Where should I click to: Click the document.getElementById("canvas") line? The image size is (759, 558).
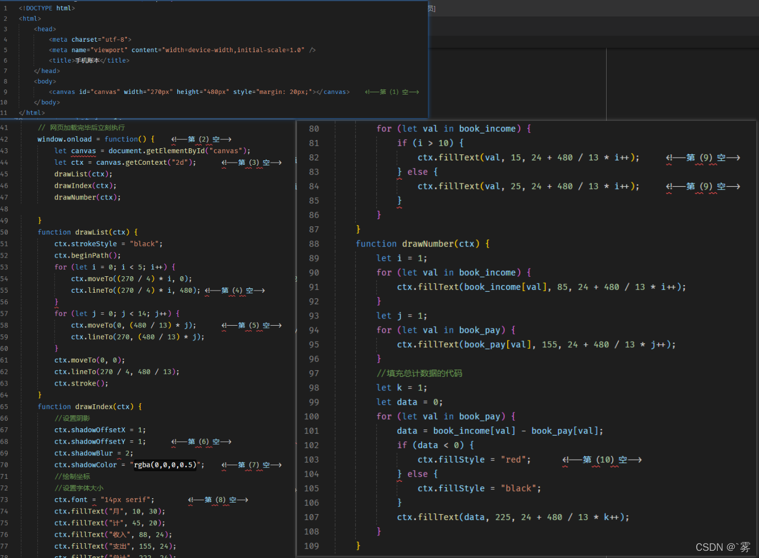pyautogui.click(x=152, y=150)
